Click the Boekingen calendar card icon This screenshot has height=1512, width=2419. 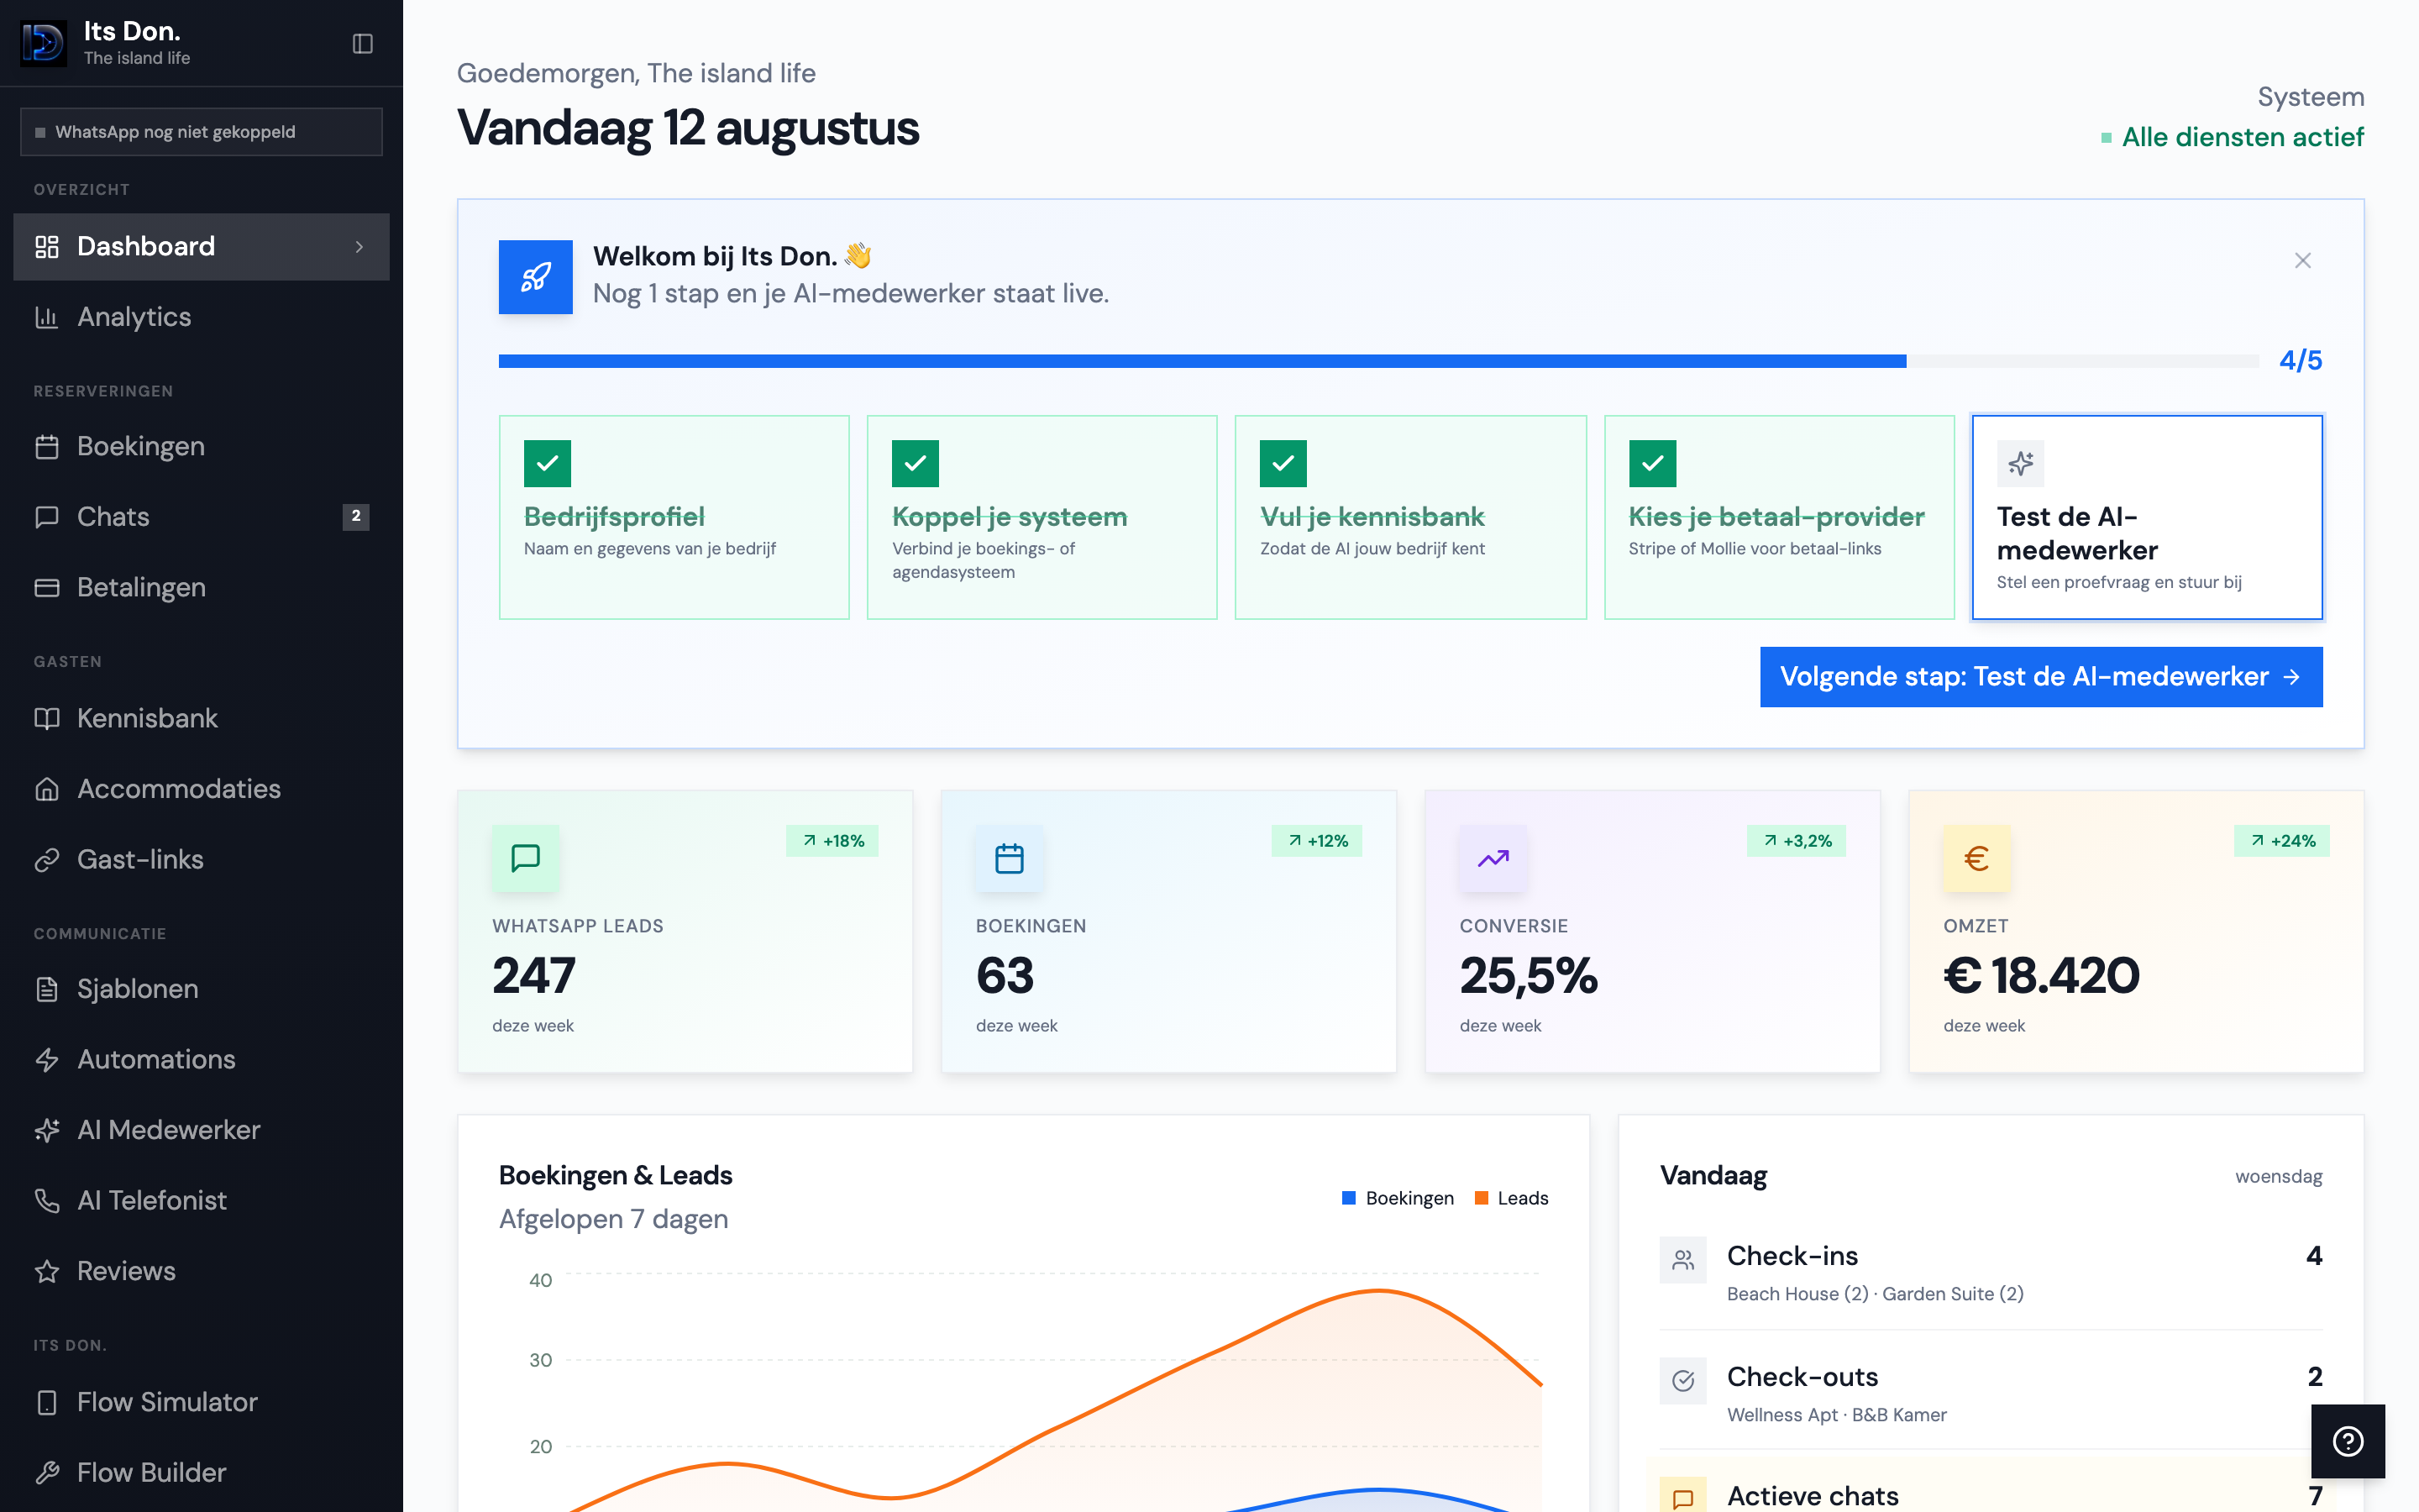point(1010,858)
